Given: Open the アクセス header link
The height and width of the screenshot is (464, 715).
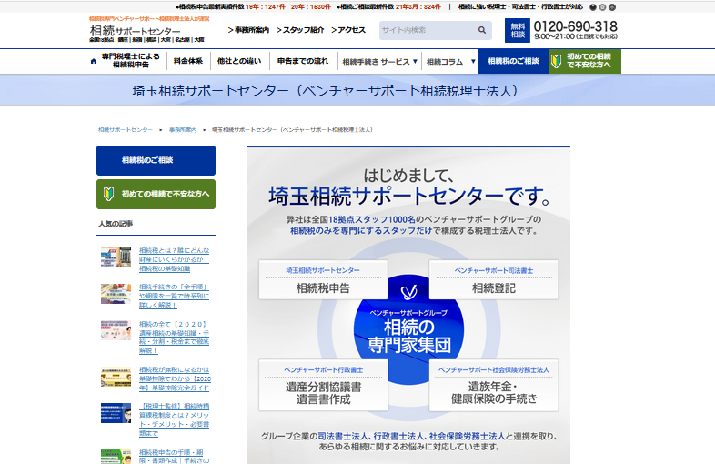Looking at the screenshot, I should (x=348, y=30).
